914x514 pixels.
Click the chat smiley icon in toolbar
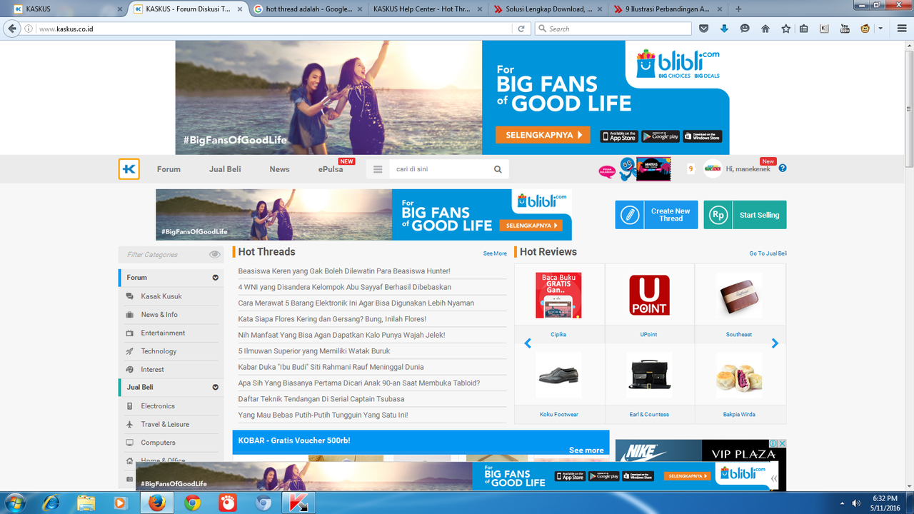click(x=745, y=29)
